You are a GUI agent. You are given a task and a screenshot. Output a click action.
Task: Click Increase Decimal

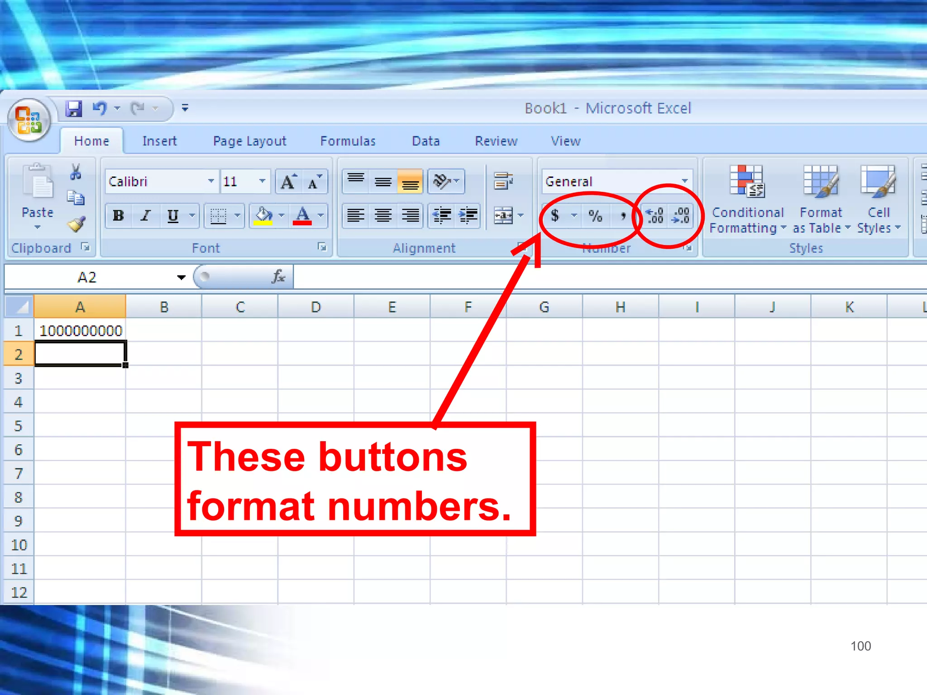tap(655, 216)
